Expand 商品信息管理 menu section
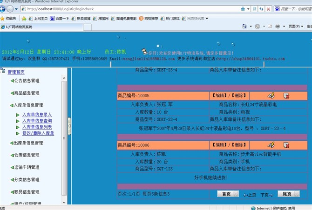Viewport: 312px width, 210px height. tap(25, 93)
